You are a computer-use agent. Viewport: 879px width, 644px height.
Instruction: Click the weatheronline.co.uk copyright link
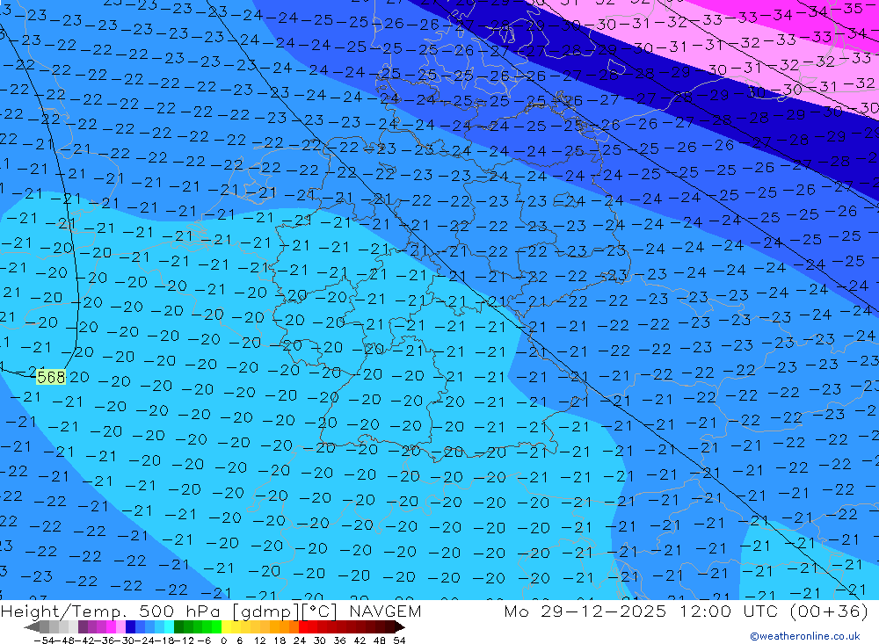pyautogui.click(x=805, y=636)
